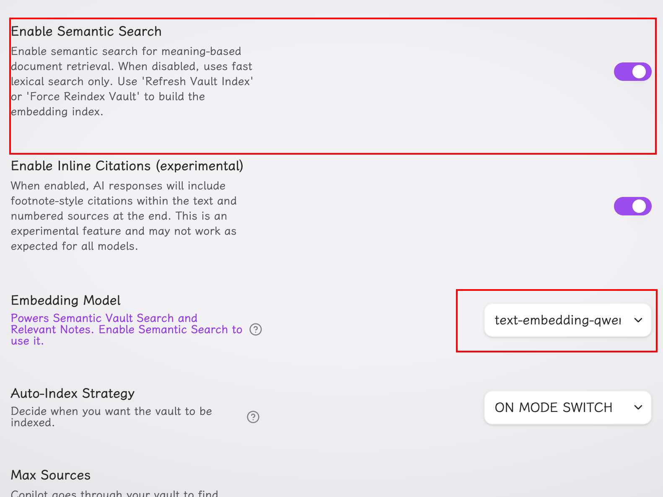Toggle the Enable Semantic Search switch
The width and height of the screenshot is (663, 497).
(x=632, y=72)
